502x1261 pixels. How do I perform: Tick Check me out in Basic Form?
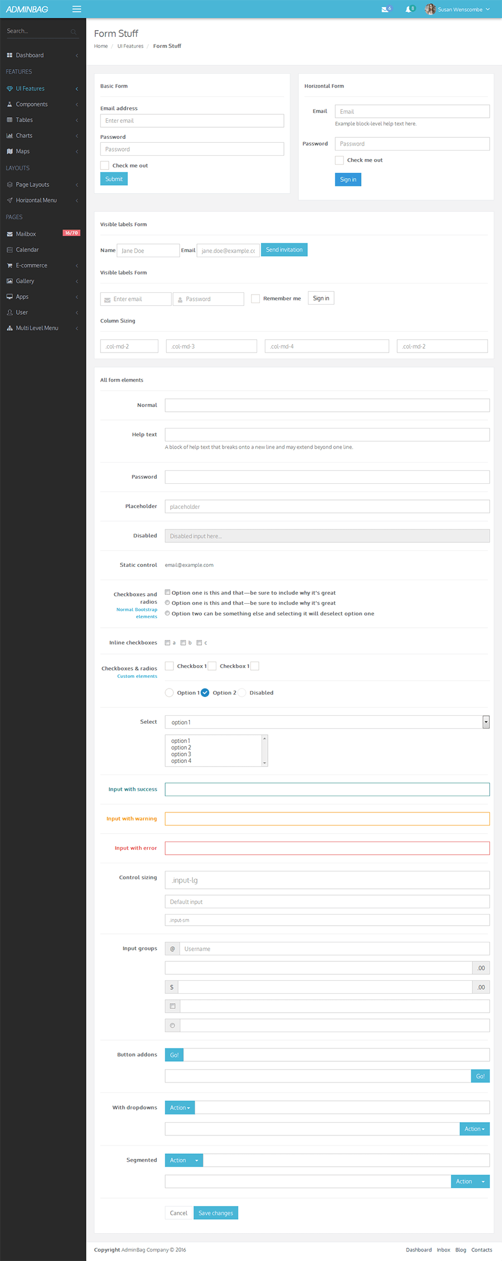pyautogui.click(x=105, y=165)
